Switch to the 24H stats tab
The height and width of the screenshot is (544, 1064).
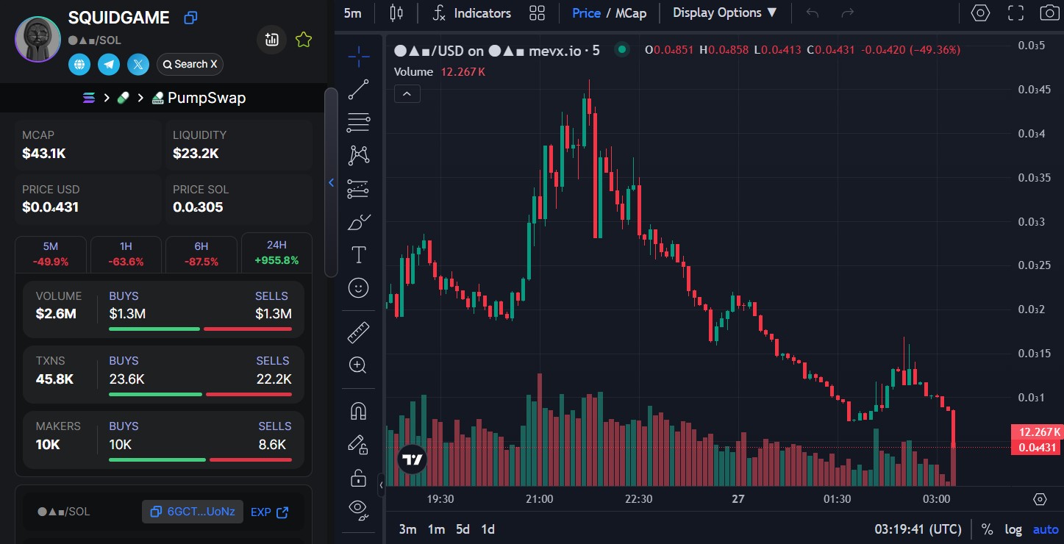point(276,254)
